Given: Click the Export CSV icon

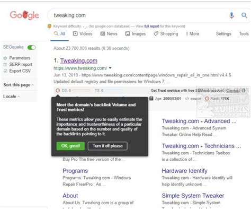Looking at the screenshot, I should tap(5, 71).
